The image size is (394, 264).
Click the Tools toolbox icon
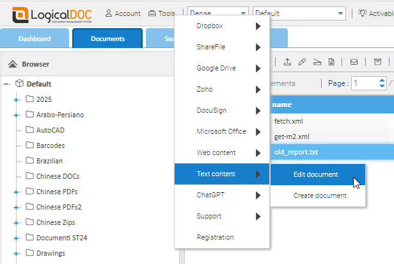click(152, 13)
